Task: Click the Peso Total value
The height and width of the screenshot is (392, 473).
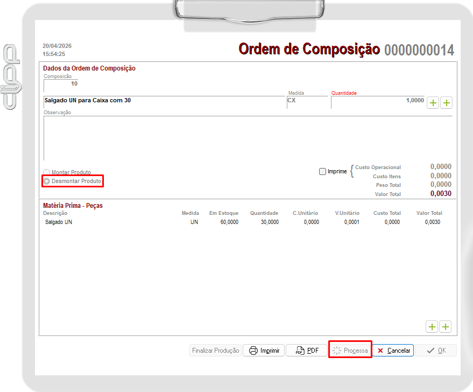Action: pos(441,185)
